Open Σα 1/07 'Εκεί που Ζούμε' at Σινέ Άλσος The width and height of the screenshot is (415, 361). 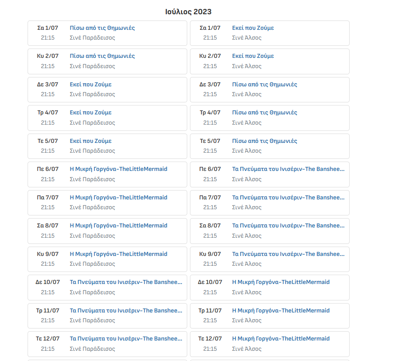[253, 28]
